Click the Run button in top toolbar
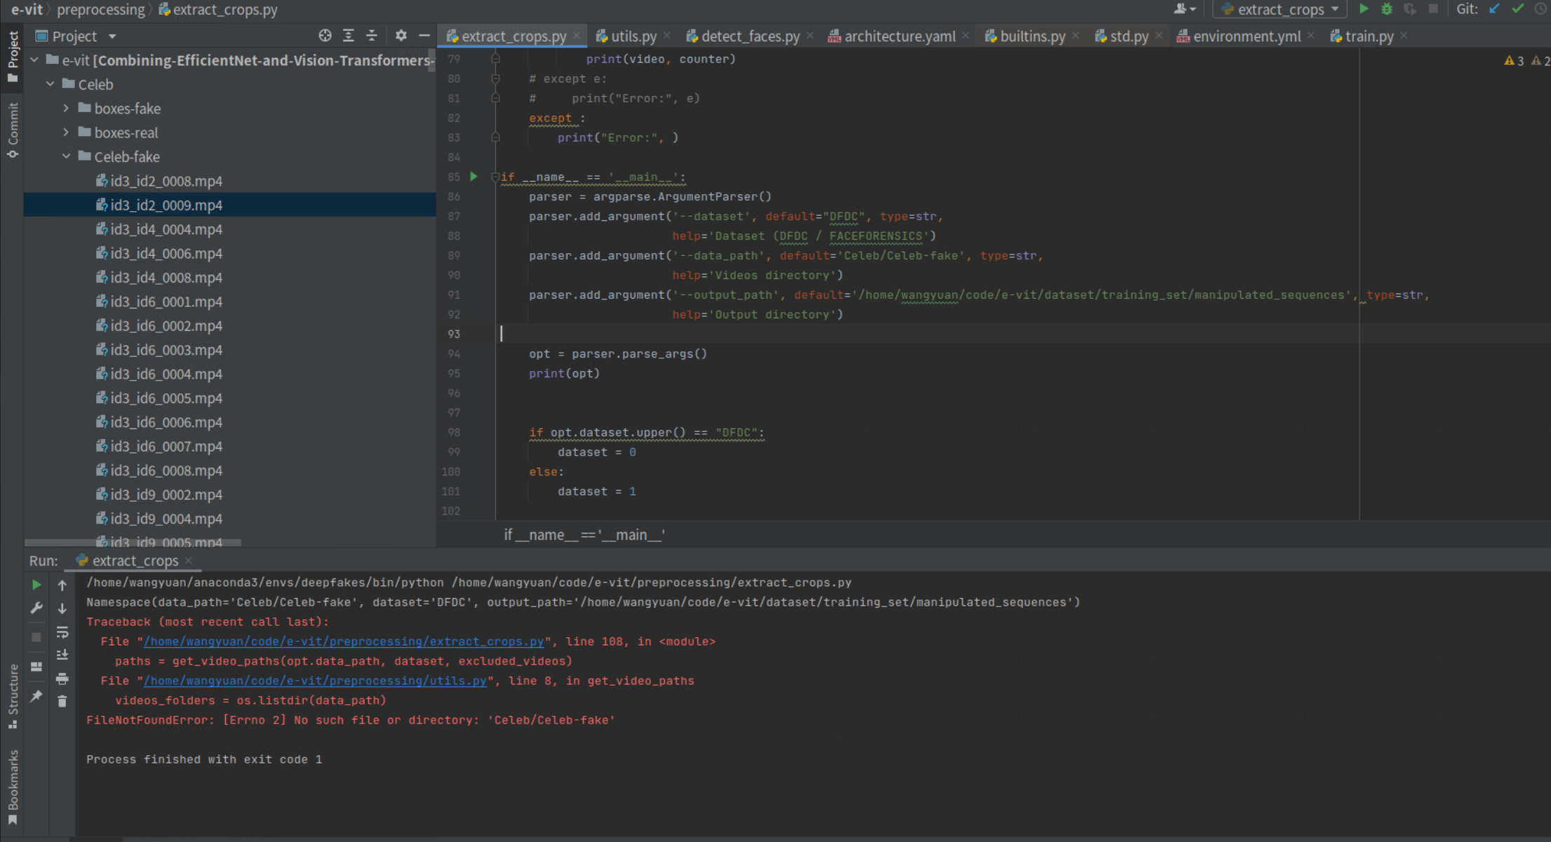 click(1364, 9)
